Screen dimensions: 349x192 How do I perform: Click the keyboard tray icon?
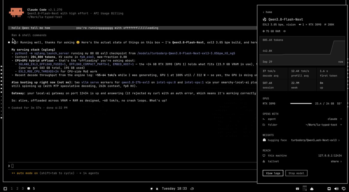click(298, 189)
